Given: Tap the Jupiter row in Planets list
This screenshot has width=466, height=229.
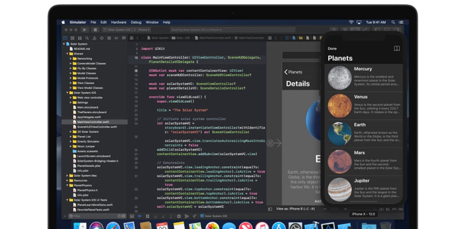Looking at the screenshot, I should 364,190.
